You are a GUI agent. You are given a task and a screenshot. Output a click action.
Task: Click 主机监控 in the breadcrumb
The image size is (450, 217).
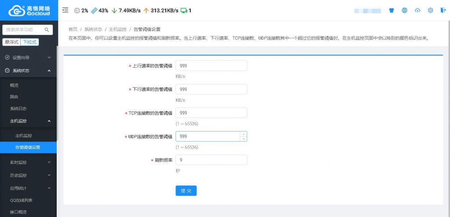click(117, 29)
